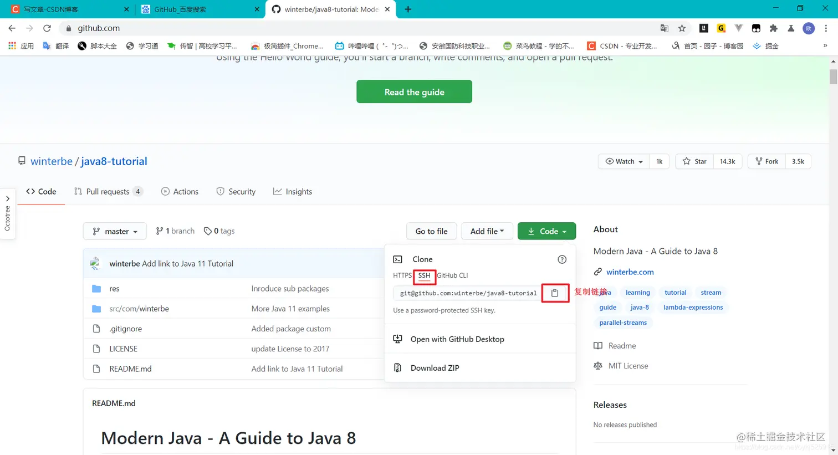The height and width of the screenshot is (455, 838).
Task: Star the repository
Action: 694,161
